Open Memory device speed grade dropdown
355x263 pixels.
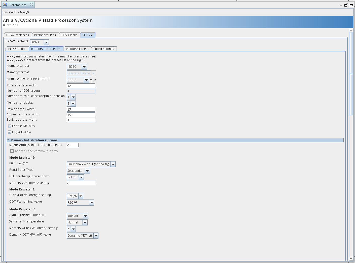click(86, 80)
